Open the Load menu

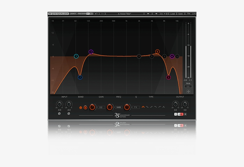click(172, 14)
